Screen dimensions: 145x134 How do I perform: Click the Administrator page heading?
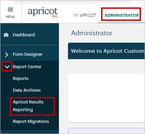(x=92, y=33)
